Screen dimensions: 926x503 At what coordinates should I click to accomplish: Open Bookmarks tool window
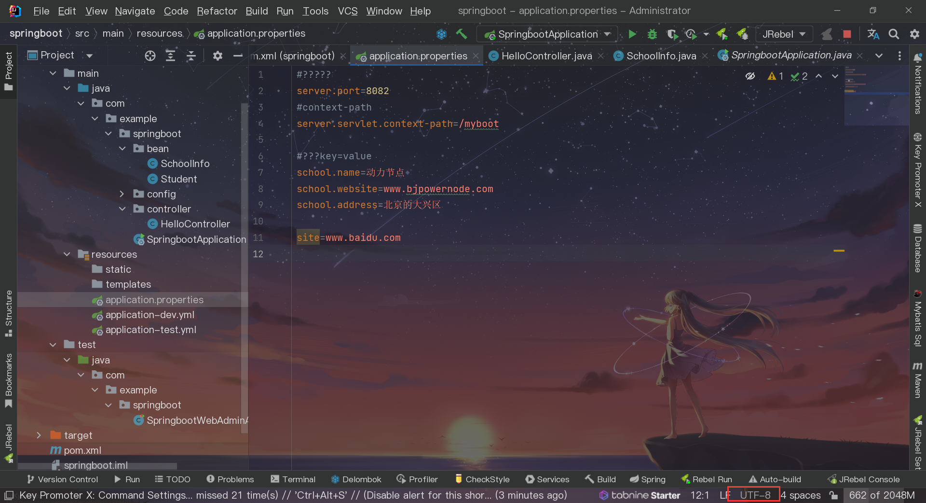(x=9, y=380)
